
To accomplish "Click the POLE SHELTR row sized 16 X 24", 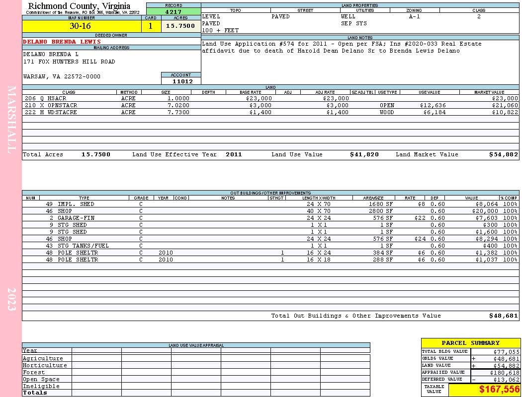I will 270,253.
